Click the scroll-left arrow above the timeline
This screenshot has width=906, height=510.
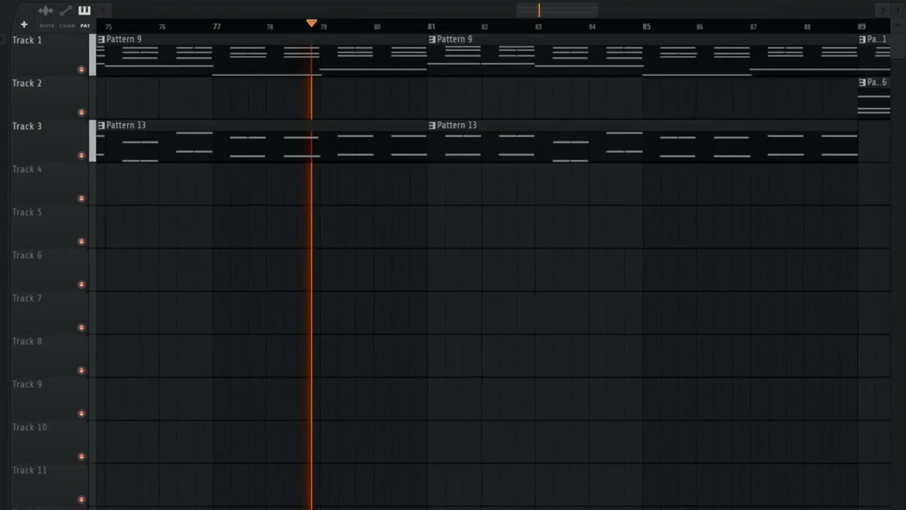click(103, 10)
